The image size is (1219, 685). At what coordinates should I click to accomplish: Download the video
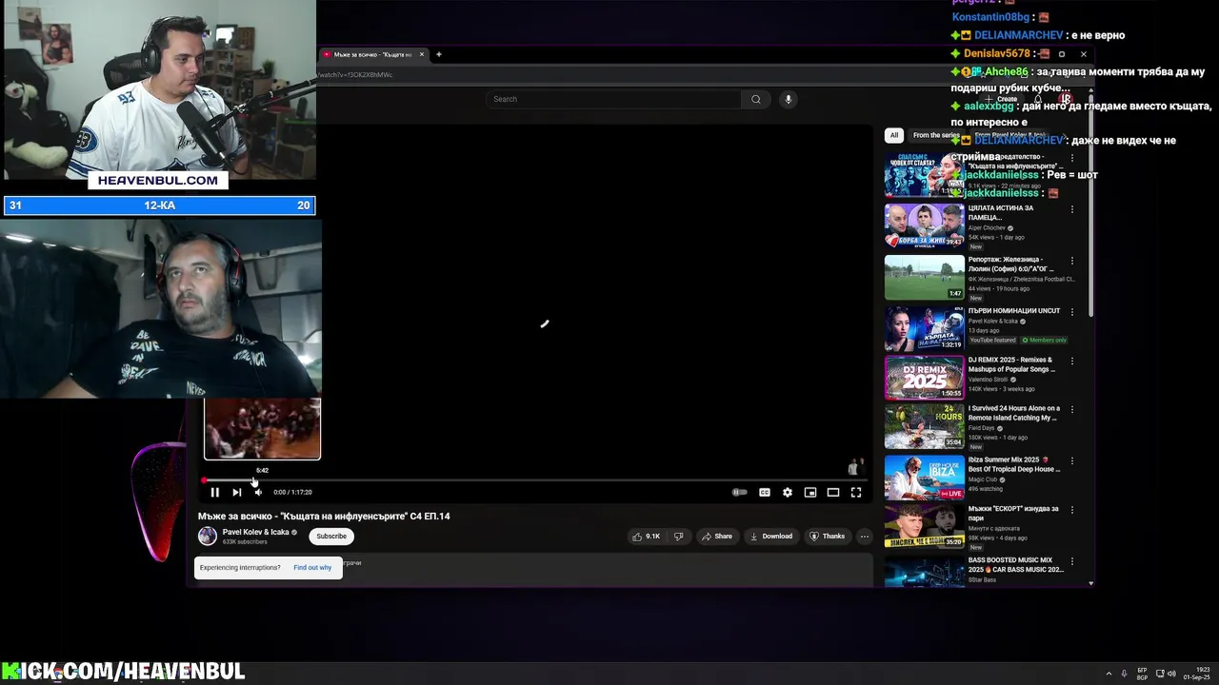[771, 536]
